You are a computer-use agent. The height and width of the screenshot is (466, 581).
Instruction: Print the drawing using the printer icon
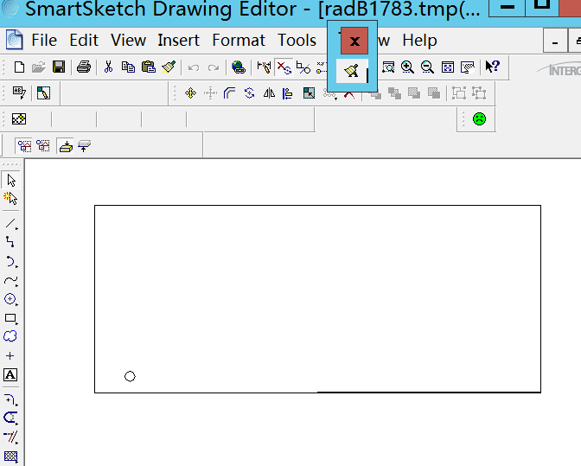click(84, 67)
